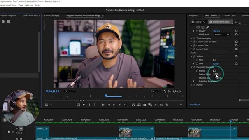Toggle the Volume effect fx switch
The image size is (249, 140).
(194, 56)
